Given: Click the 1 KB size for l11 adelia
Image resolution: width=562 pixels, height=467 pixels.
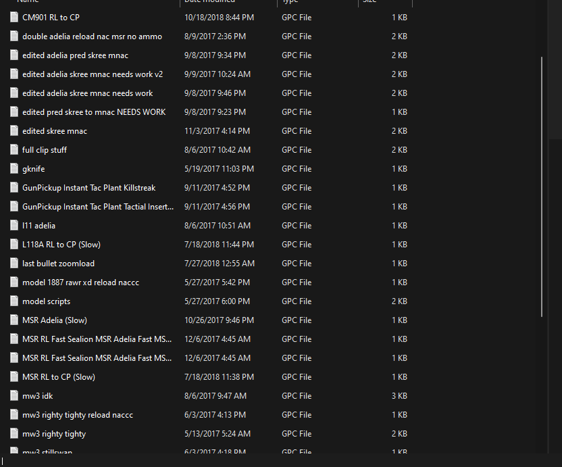Looking at the screenshot, I should (x=399, y=226).
